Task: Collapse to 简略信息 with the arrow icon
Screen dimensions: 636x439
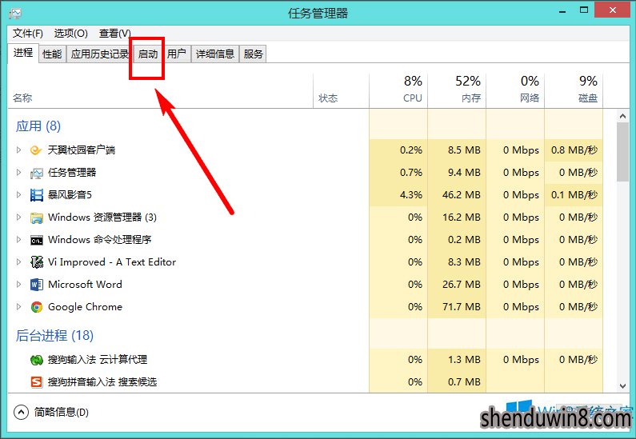Action: point(21,413)
